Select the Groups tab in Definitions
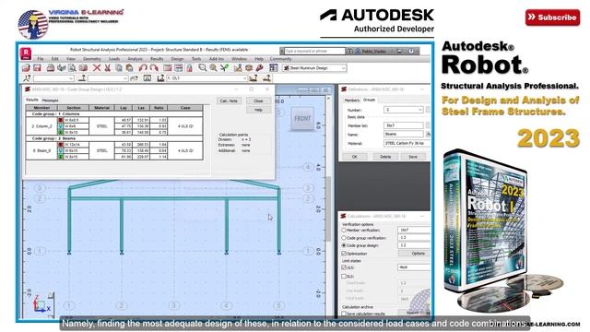Screen dimensions: 590x332 [x=369, y=100]
